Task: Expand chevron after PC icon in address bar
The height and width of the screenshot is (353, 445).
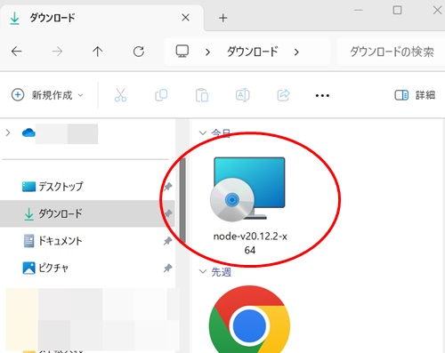Action: [207, 52]
